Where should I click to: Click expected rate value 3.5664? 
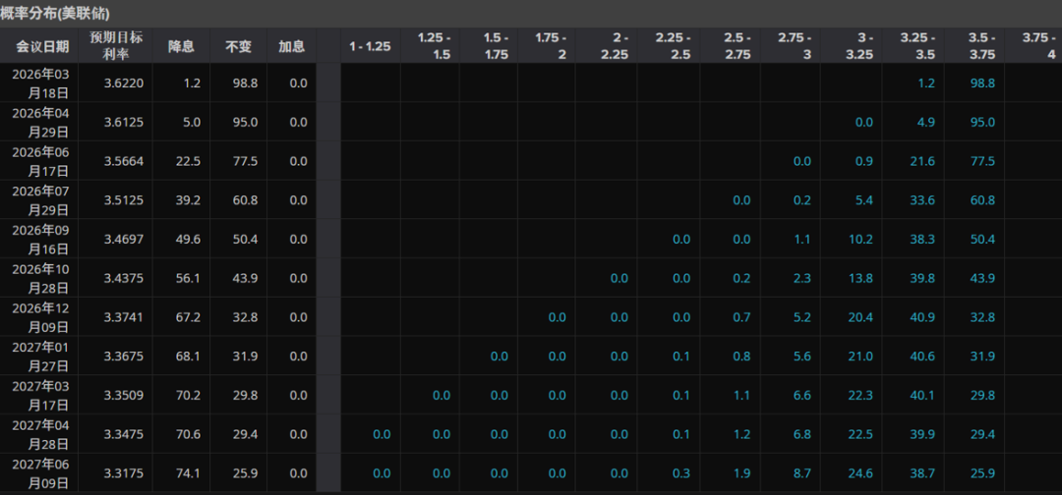point(123,162)
